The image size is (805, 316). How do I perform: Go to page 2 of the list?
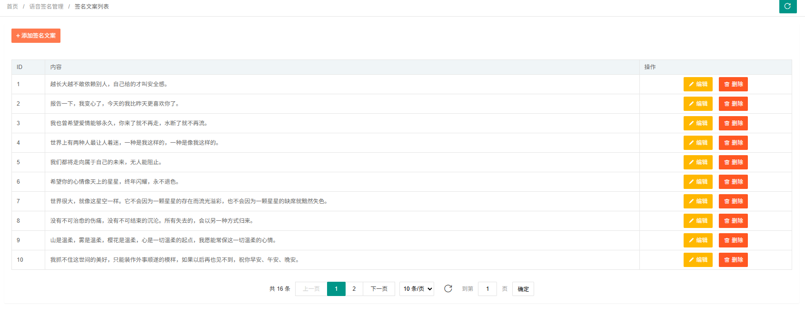[x=354, y=289]
